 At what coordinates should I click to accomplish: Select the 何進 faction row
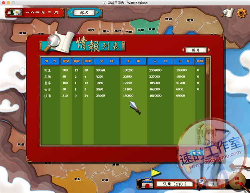coord(123,70)
